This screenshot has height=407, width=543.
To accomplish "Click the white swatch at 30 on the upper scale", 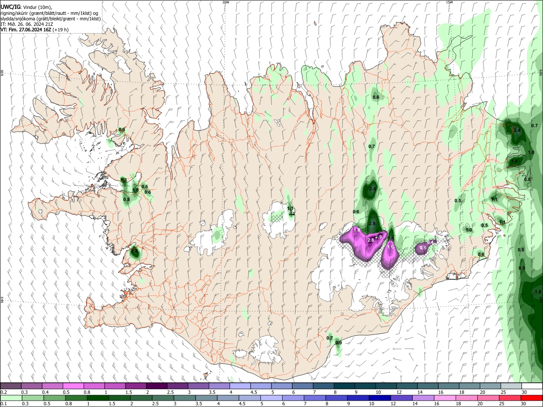I will [x=532, y=386].
